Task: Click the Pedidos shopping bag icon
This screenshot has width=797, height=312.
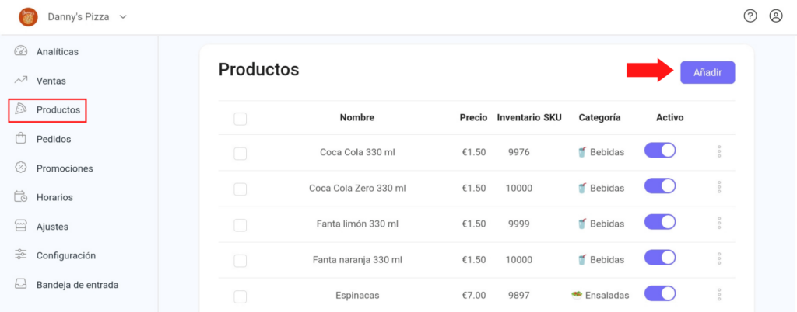Action: tap(20, 139)
